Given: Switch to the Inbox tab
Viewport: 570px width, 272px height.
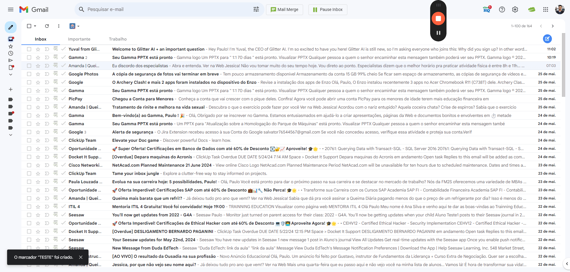Looking at the screenshot, I should (41, 39).
